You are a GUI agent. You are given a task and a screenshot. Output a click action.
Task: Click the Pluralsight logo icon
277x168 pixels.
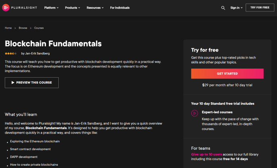(6, 8)
